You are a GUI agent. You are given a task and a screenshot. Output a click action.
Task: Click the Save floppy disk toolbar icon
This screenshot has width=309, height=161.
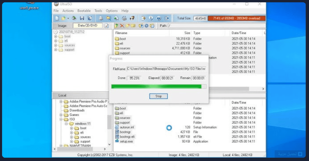point(82,18)
